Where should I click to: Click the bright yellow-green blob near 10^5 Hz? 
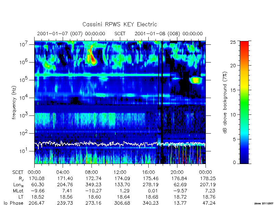[x=196, y=80]
